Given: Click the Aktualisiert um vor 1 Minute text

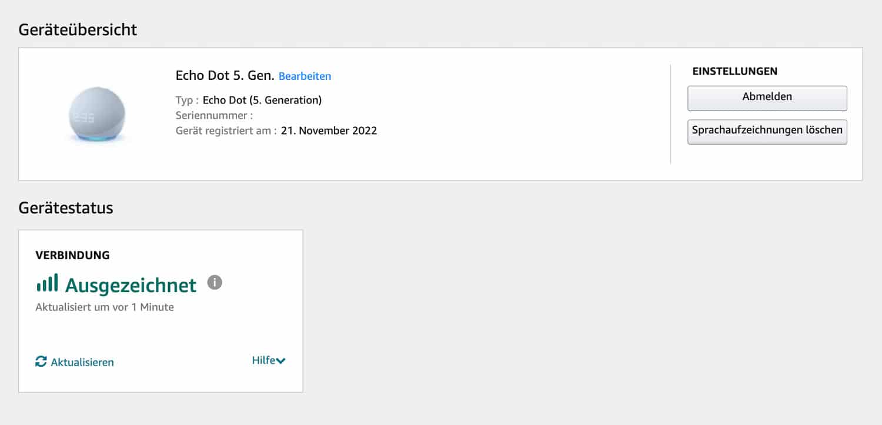Looking at the screenshot, I should 105,307.
